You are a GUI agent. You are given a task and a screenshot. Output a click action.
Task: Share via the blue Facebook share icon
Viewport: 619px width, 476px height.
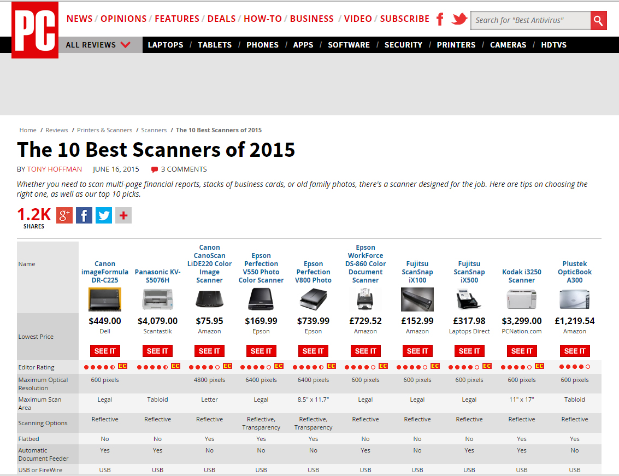[84, 215]
